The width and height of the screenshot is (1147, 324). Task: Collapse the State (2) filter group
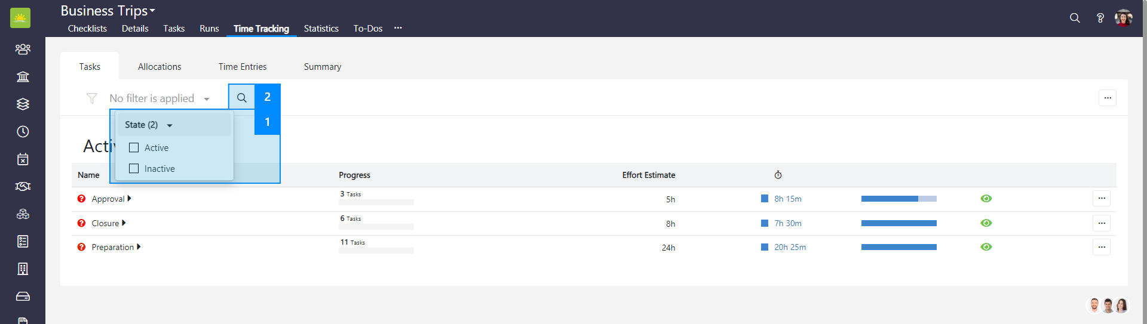tap(170, 125)
